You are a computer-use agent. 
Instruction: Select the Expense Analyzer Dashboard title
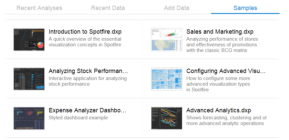pyautogui.click(x=87, y=110)
